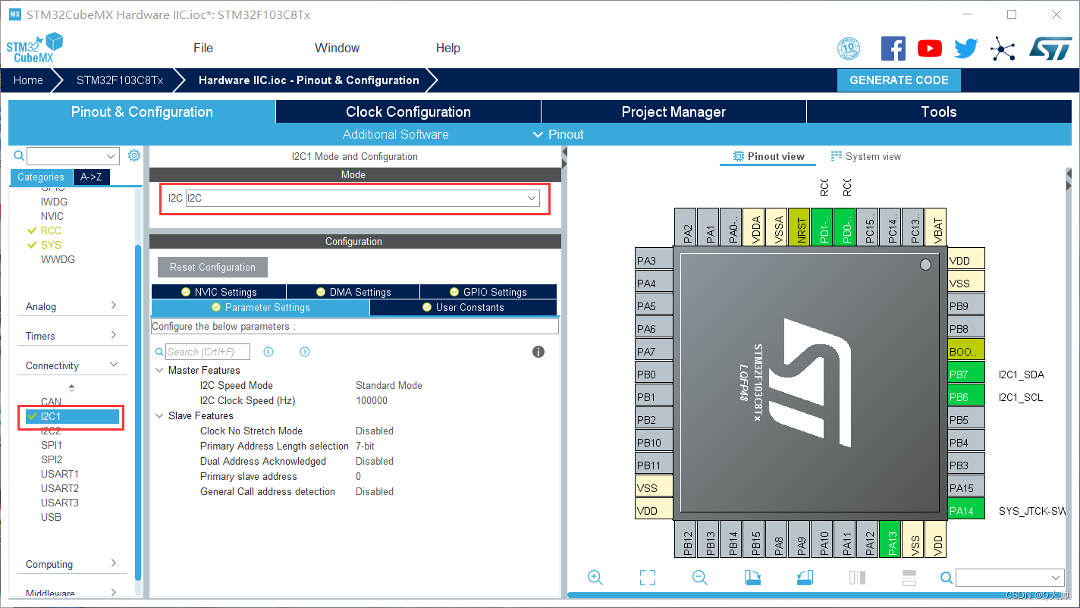
Task: Rotate pinout view clockwise icon
Action: (752, 578)
